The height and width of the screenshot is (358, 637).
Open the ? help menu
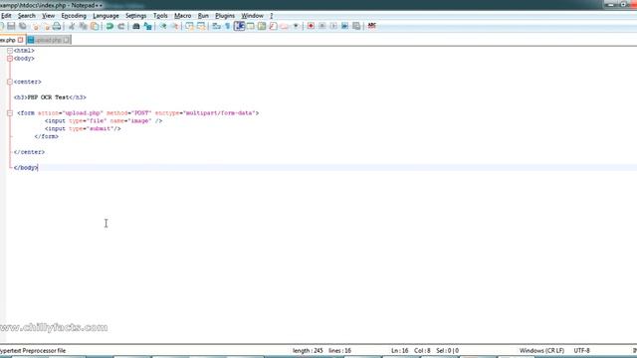click(272, 16)
